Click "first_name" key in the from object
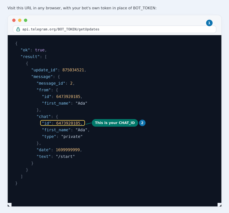Image resolution: width=229 pixels, height=213 pixels. [56, 103]
